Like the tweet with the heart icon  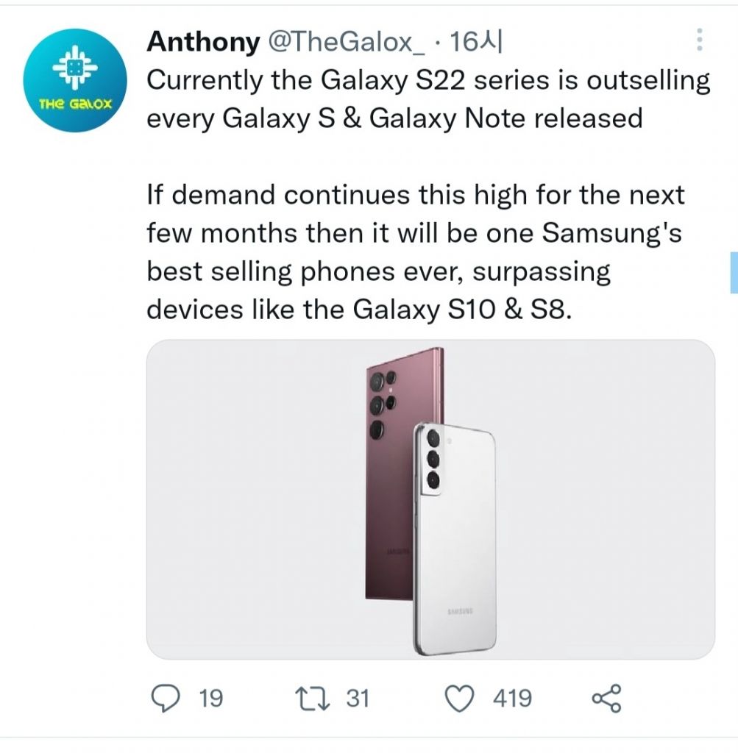point(461,697)
